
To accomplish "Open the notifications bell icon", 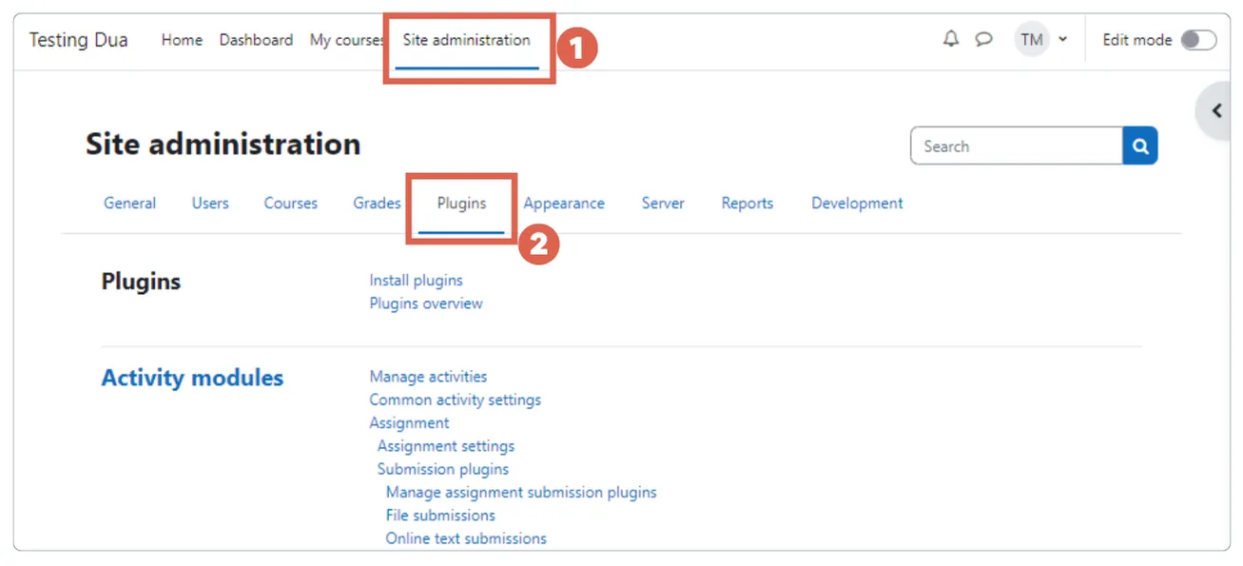I will (x=950, y=39).
